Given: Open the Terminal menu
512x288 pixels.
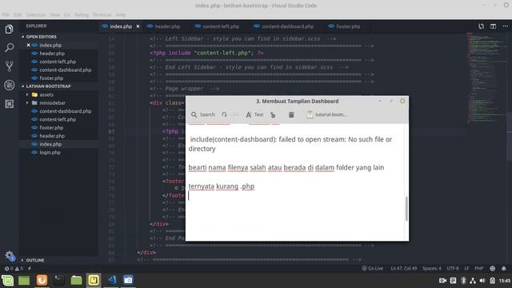Looking at the screenshot, I should [x=102, y=15].
